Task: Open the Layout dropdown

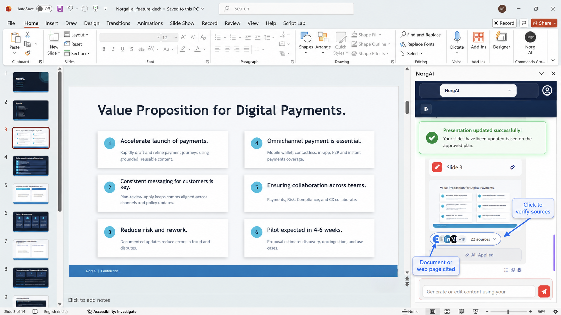Action: [x=76, y=35]
